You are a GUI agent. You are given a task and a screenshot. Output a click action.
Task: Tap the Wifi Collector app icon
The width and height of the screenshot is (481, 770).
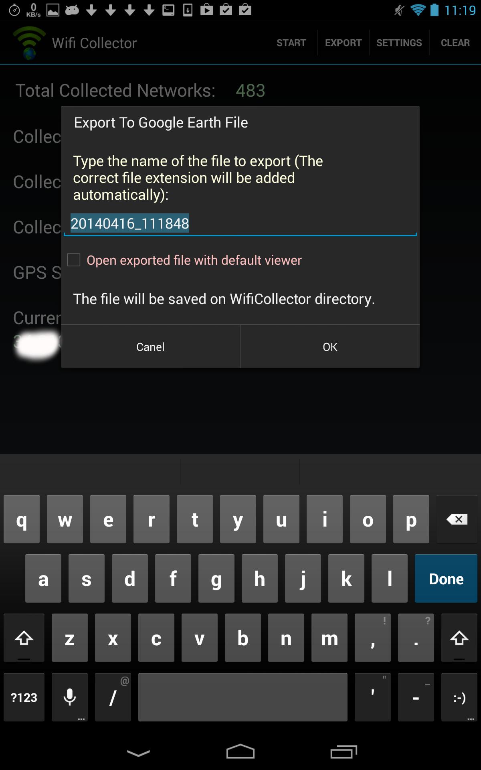click(x=29, y=43)
